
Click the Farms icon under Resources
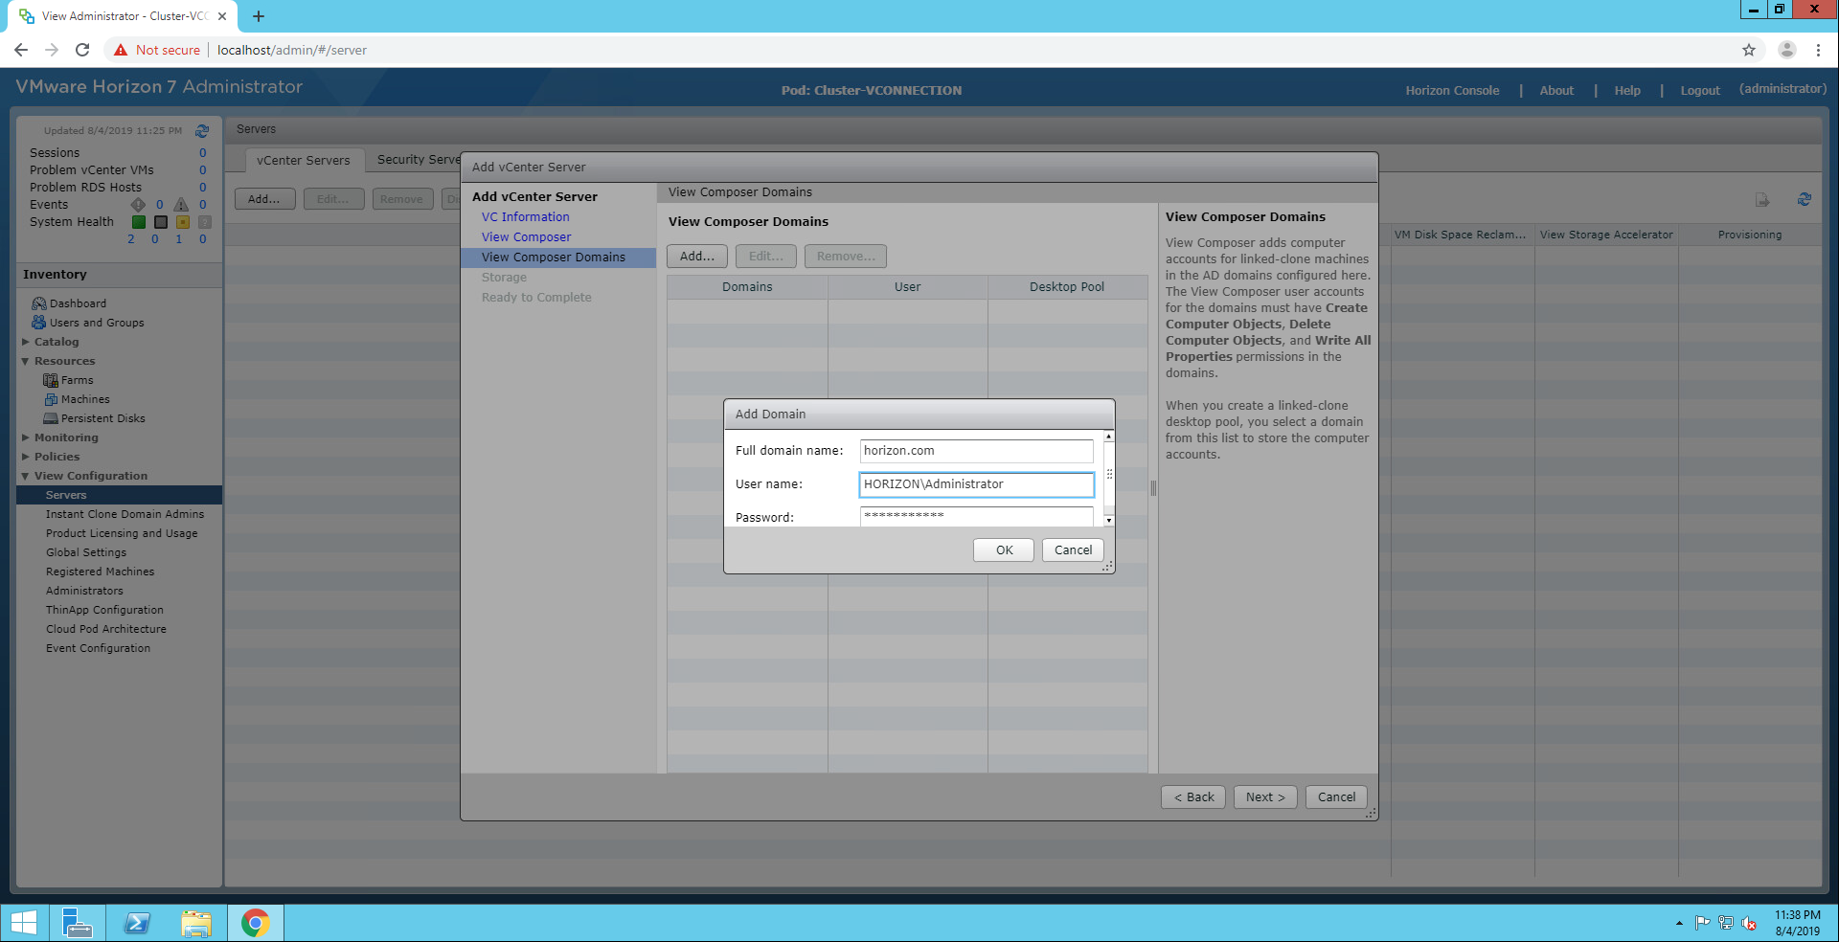(51, 380)
